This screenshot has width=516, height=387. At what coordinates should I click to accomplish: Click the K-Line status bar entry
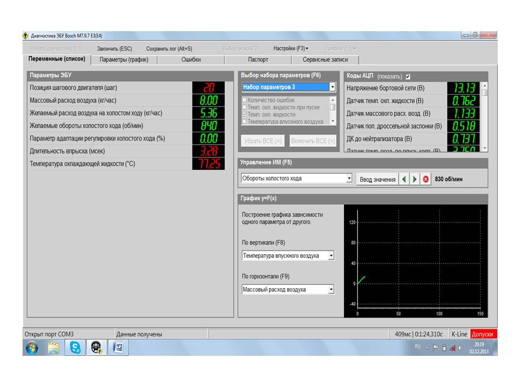[x=459, y=334]
